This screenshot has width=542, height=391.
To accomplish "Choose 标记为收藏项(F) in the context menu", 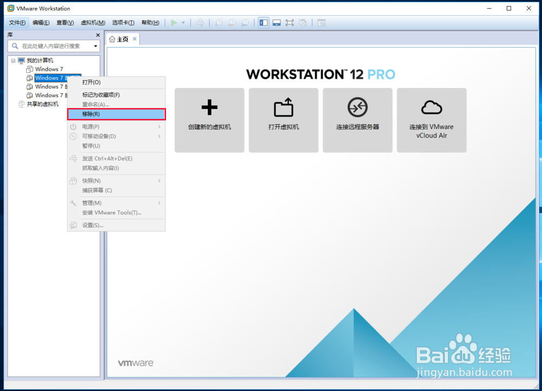I will [x=116, y=95].
